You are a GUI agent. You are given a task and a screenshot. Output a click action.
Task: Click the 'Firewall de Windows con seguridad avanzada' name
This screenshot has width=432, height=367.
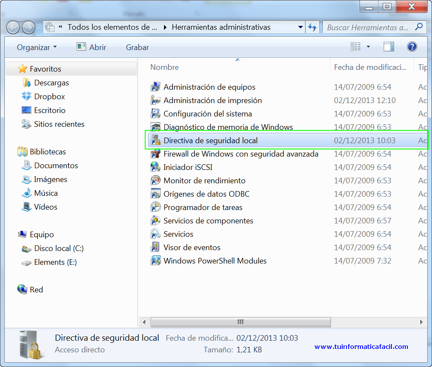(x=241, y=154)
